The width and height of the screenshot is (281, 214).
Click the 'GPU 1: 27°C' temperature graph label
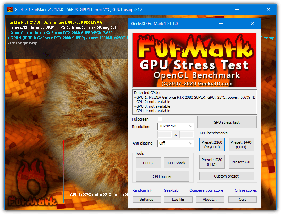click(99, 195)
